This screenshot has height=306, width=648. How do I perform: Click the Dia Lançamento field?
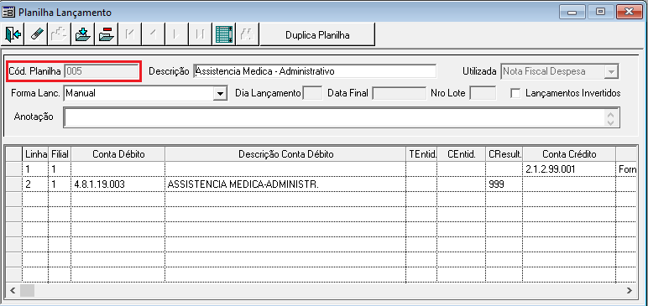coord(312,93)
